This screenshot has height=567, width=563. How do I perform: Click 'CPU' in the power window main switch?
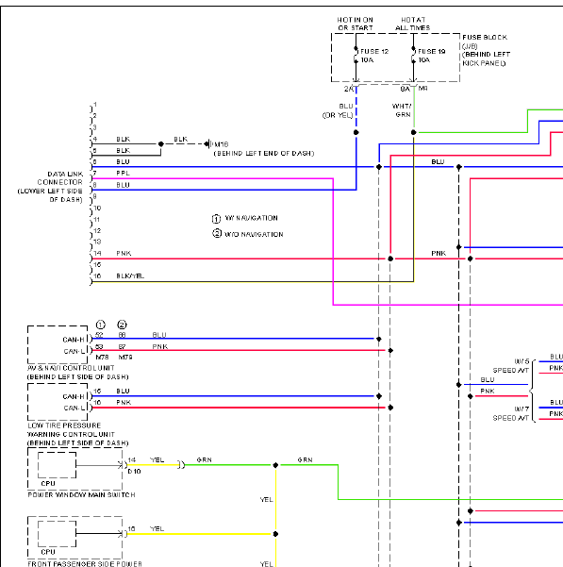click(x=48, y=483)
